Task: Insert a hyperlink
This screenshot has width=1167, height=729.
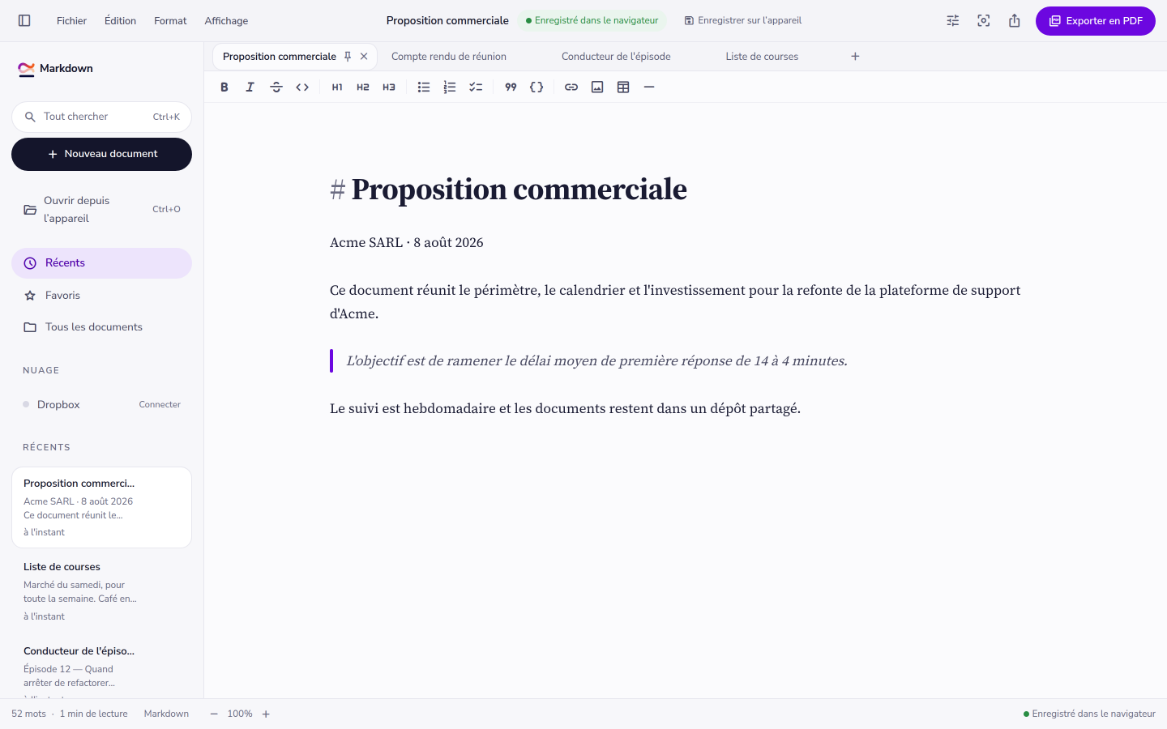Action: pyautogui.click(x=571, y=87)
